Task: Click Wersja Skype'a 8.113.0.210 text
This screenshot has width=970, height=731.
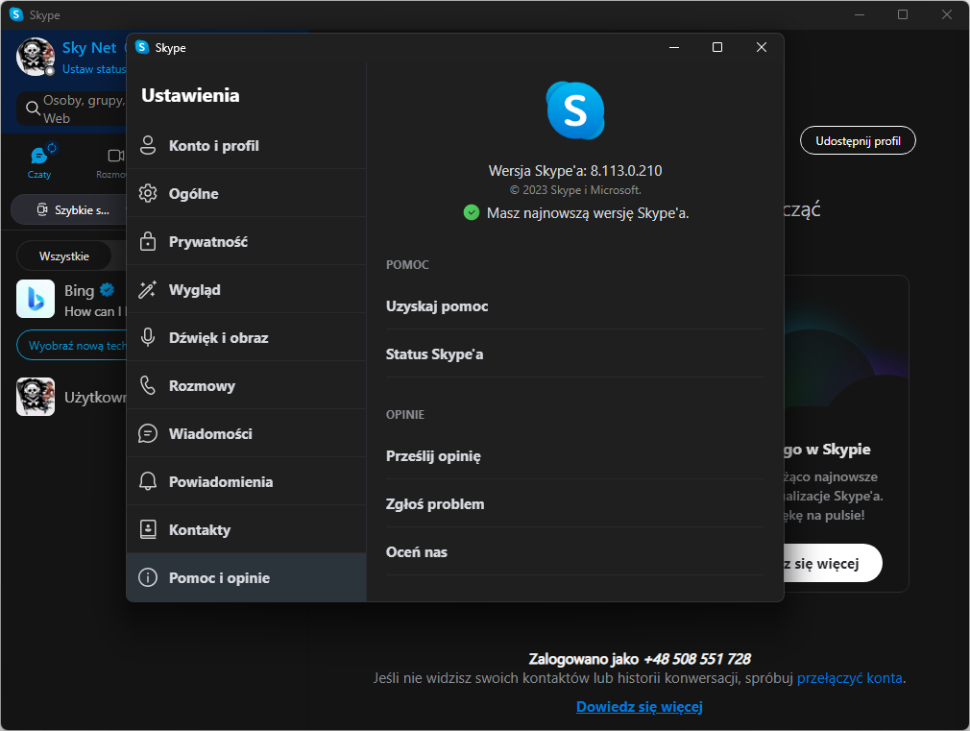Action: pyautogui.click(x=574, y=171)
